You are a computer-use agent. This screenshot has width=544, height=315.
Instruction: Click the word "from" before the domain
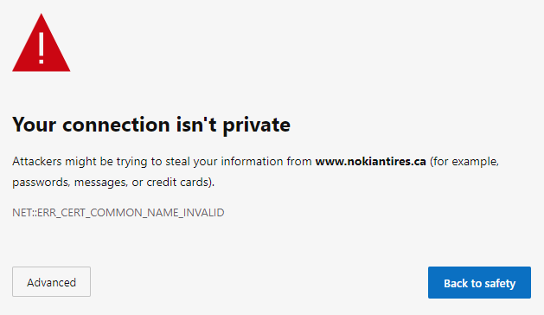tap(299, 162)
